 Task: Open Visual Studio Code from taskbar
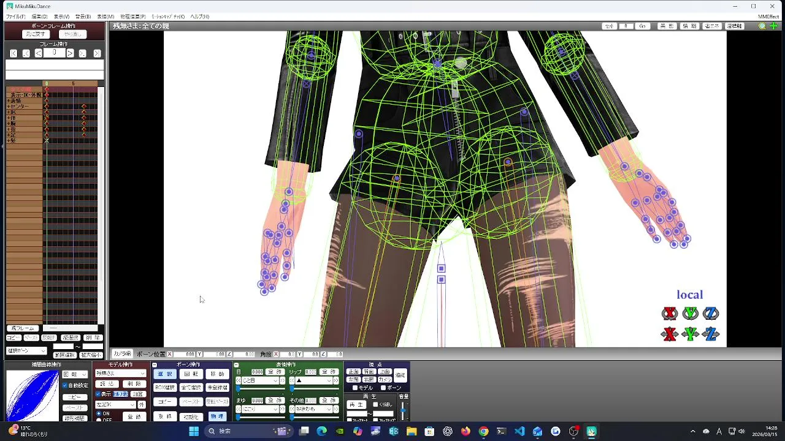coord(519,431)
